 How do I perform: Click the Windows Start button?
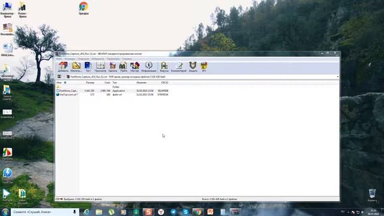point(5,212)
